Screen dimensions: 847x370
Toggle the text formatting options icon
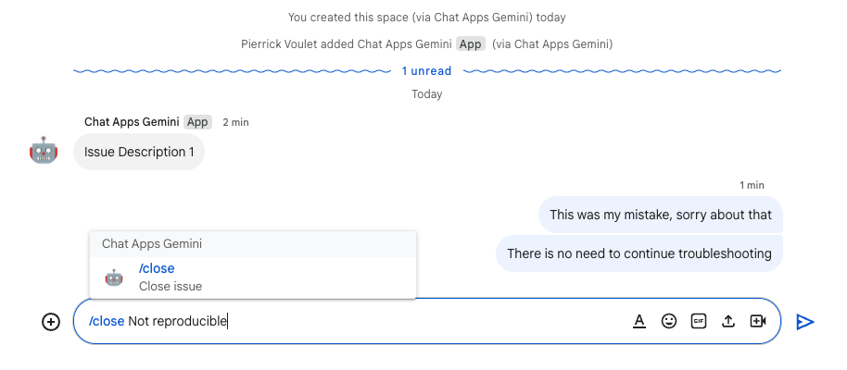pyautogui.click(x=639, y=321)
